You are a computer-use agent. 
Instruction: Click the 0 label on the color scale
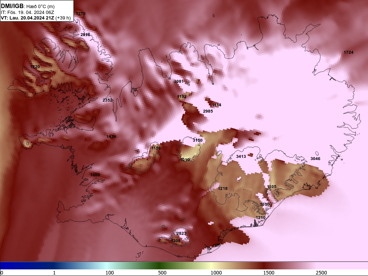coord(2,273)
